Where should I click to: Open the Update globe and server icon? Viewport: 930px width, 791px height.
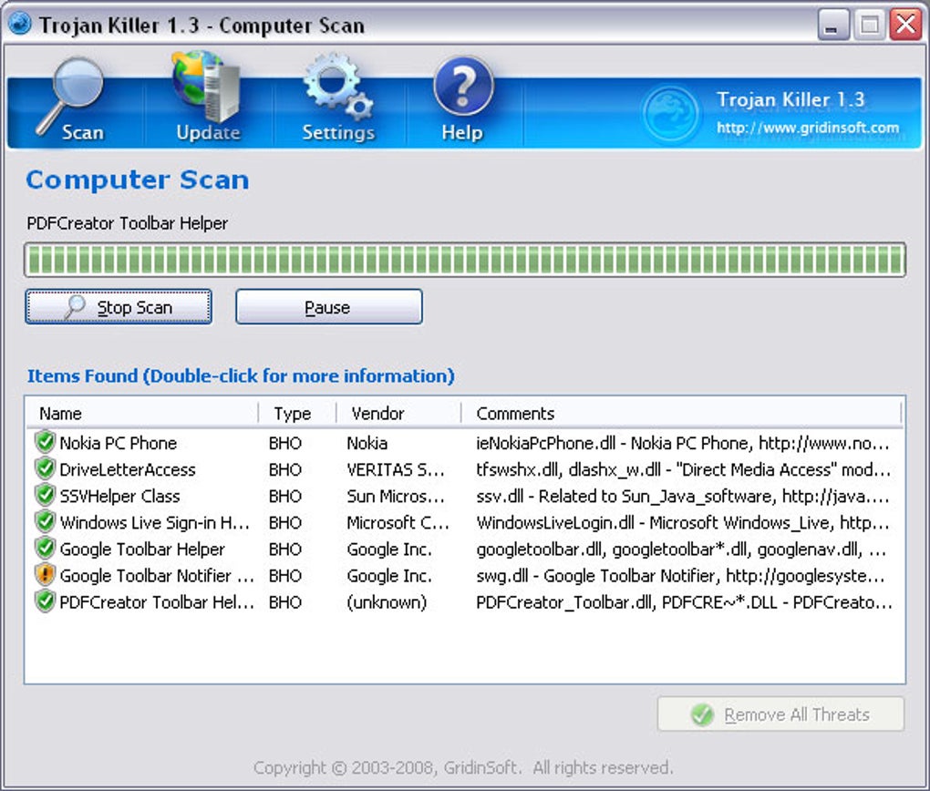[x=206, y=86]
